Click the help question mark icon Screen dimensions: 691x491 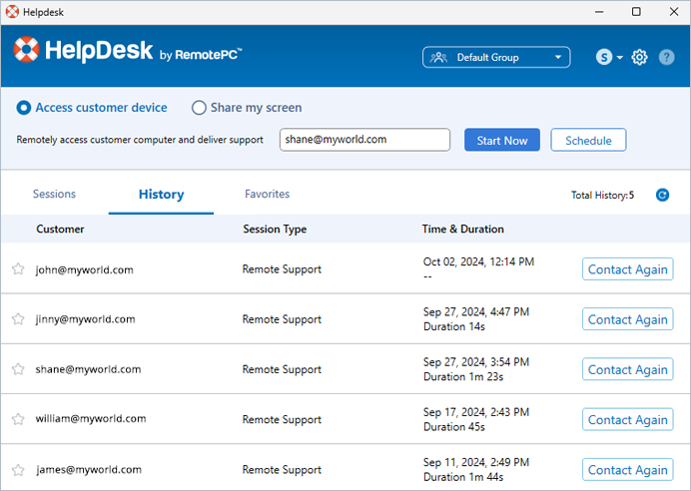click(667, 57)
